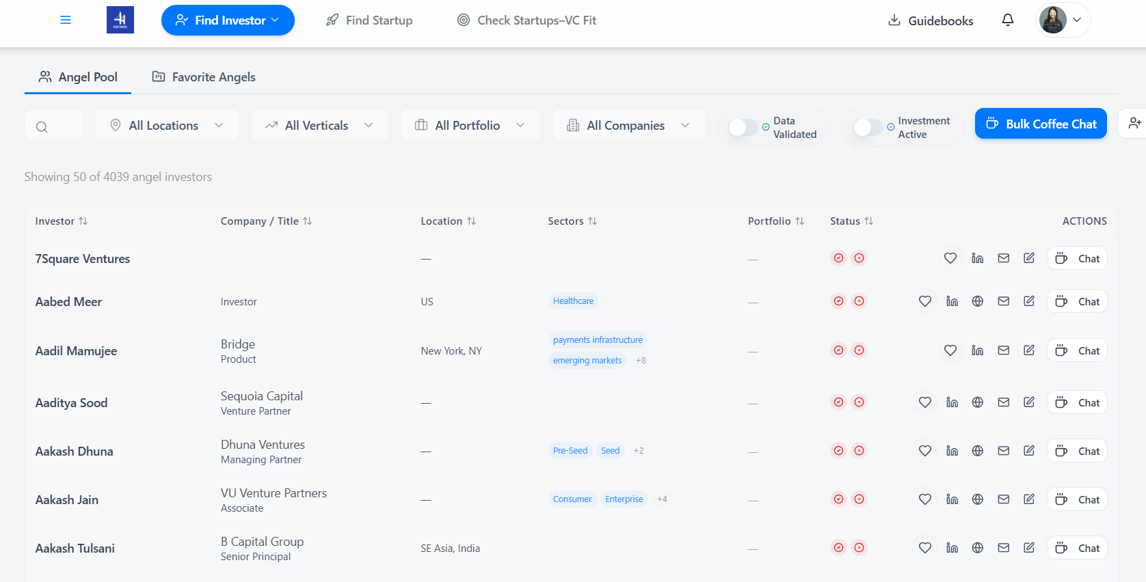This screenshot has height=582, width=1146.
Task: Open Aakash Jain's LinkedIn profile icon
Action: 952,499
